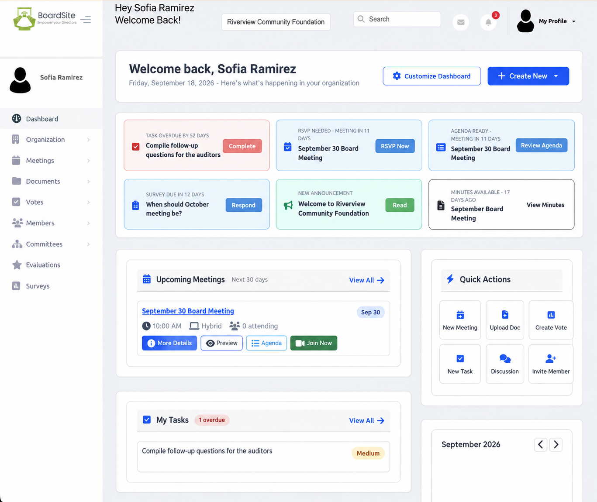The image size is (597, 502).
Task: Open the My Profile dropdown arrow
Action: pos(574,21)
